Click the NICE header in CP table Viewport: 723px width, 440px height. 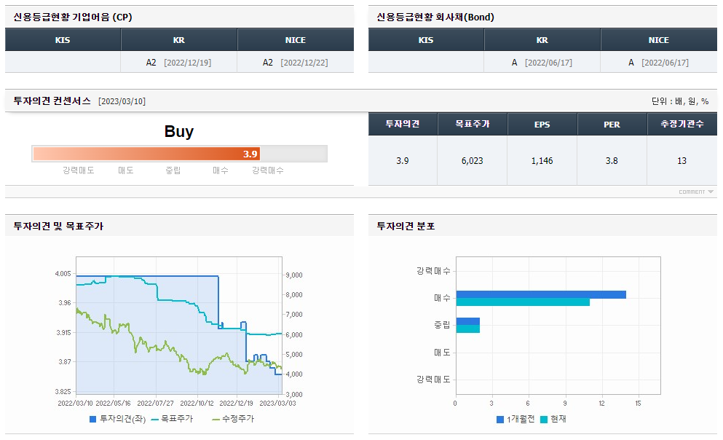pos(296,39)
